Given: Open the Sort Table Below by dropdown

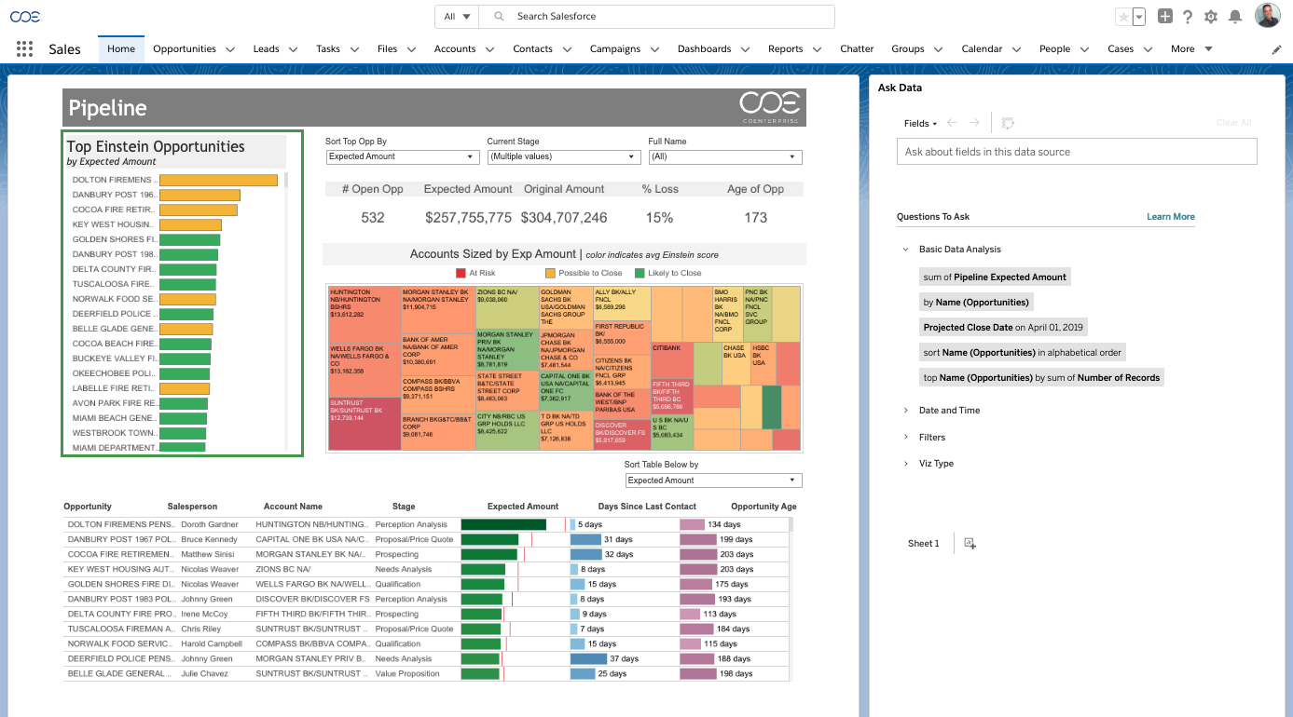Looking at the screenshot, I should coord(714,480).
